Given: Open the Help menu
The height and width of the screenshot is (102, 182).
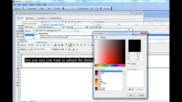Looking at the screenshot, I should [x=45, y=5].
